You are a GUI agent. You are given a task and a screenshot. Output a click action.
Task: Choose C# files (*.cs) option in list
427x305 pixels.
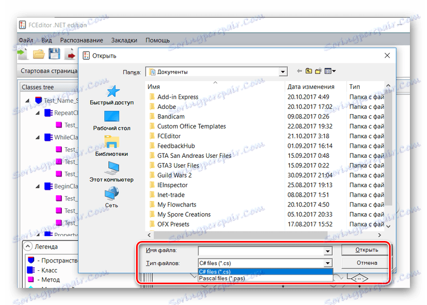[x=265, y=271]
